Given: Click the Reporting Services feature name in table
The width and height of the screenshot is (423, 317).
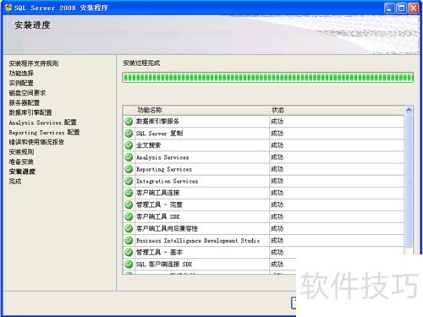Looking at the screenshot, I should pos(164,169).
